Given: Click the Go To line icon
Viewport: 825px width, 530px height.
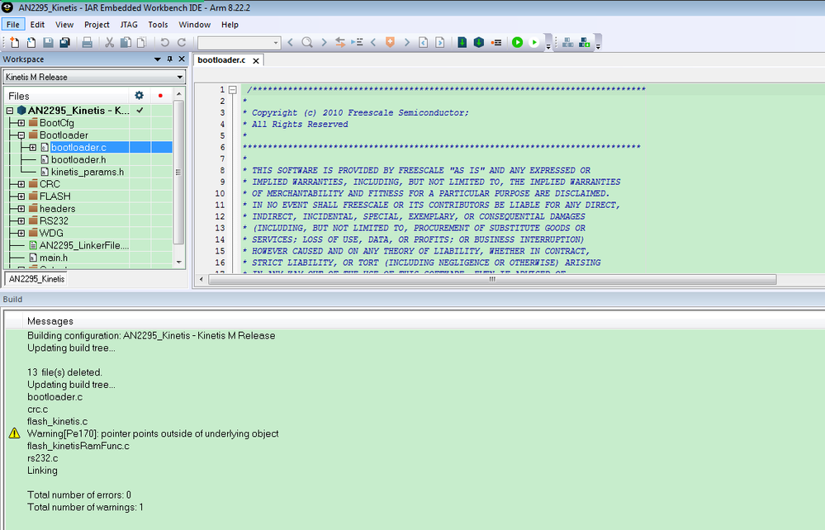Looking at the screenshot, I should 357,43.
